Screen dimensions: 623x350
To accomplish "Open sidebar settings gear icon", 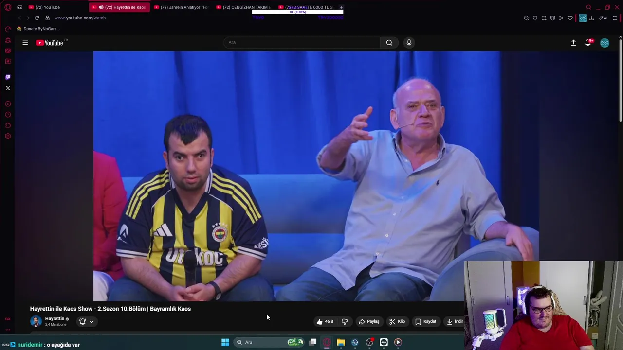I will pos(8,136).
